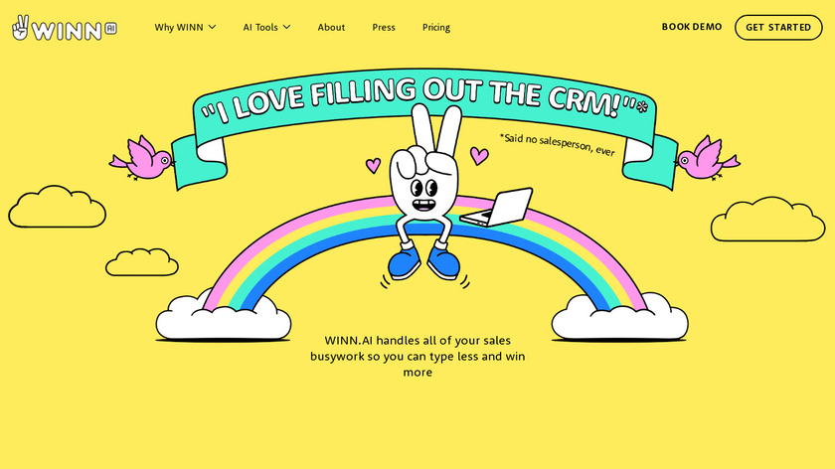
Task: Click the WINN AI logo
Action: (65, 28)
